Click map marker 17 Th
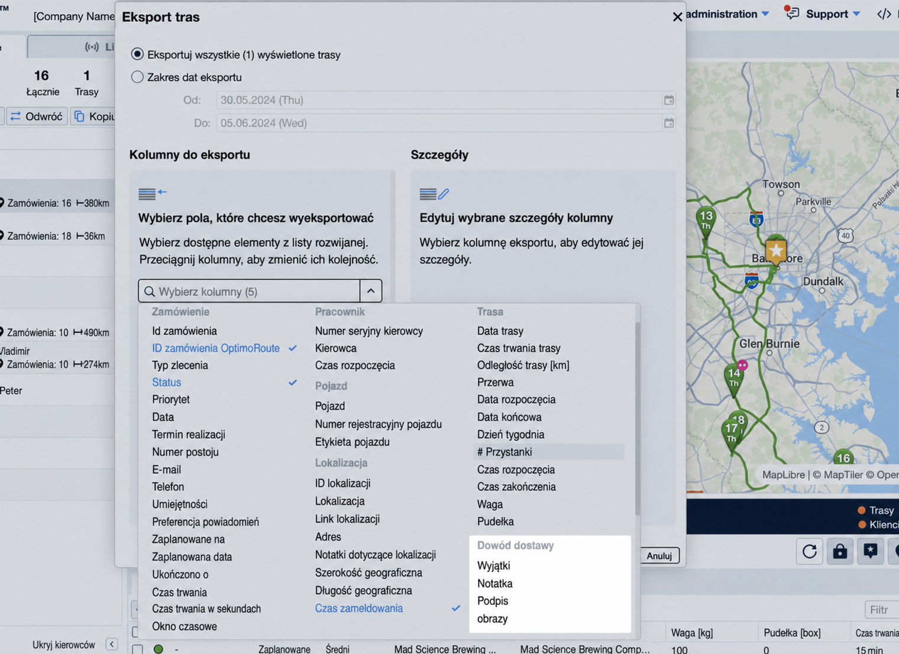 (732, 434)
